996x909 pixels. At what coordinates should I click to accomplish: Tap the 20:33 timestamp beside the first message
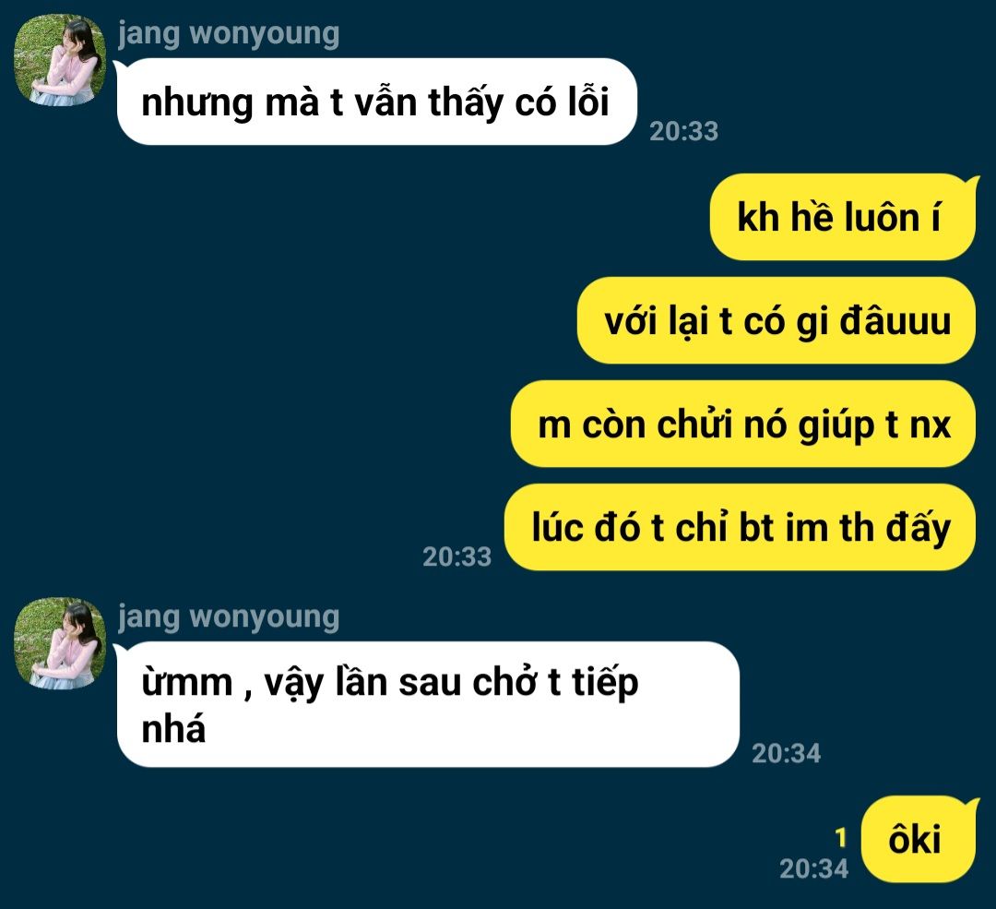coord(683,132)
